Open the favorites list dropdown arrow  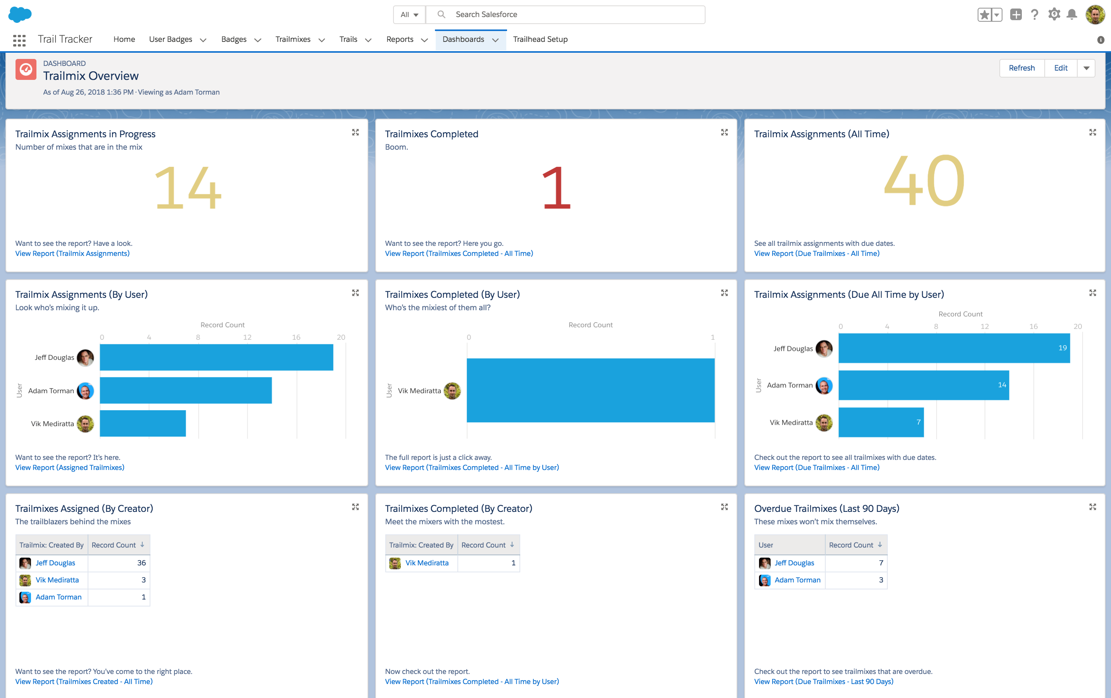[x=997, y=15]
